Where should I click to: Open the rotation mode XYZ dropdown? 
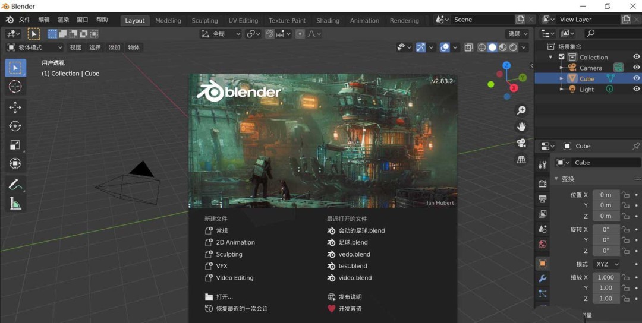[x=606, y=264]
